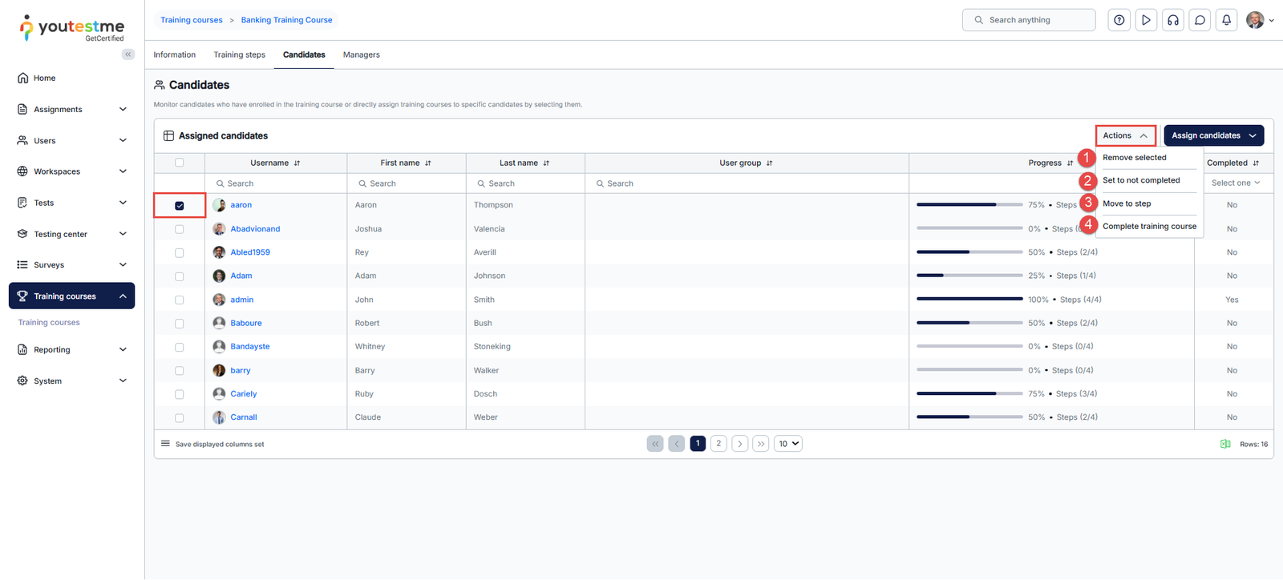
Task: Open the chat bubble icon
Action: [x=1200, y=20]
